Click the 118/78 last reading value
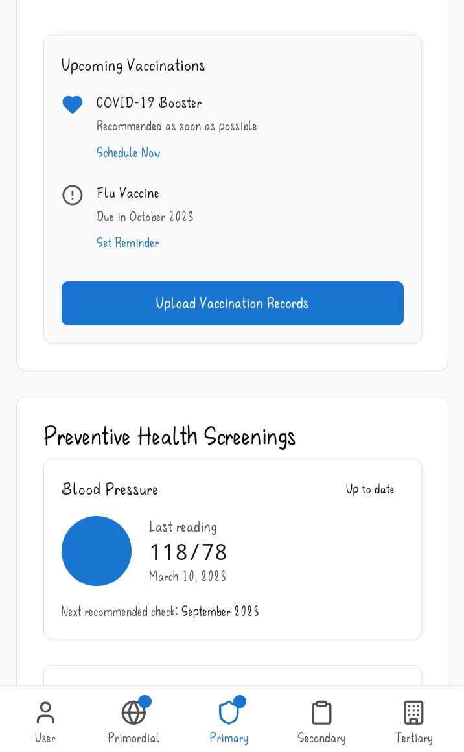This screenshot has height=752, width=464. 188,552
